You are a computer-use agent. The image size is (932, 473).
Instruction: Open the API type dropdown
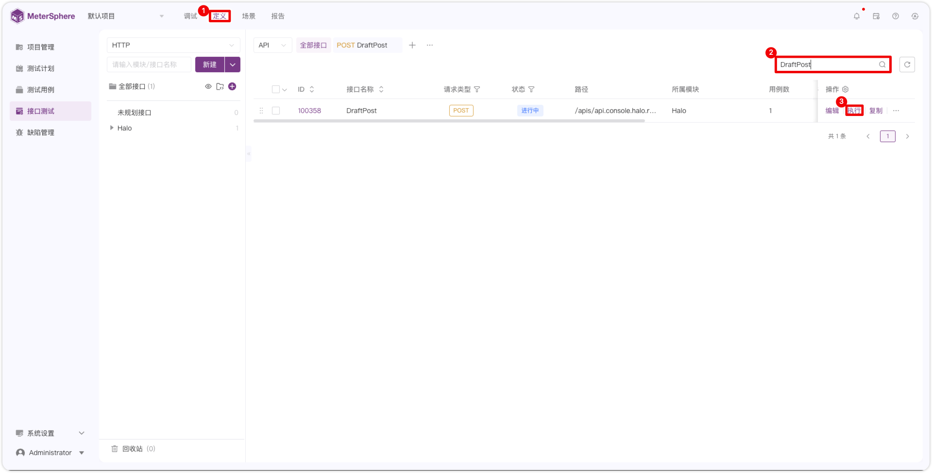(x=272, y=45)
